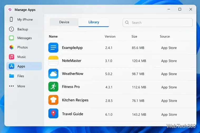Select the Kitchen Recipes chef hat icon
The width and height of the screenshot is (200, 133).
coord(53,100)
